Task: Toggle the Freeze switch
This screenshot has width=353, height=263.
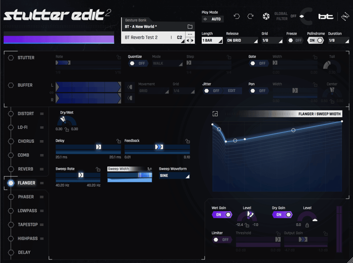Action: tap(295, 40)
